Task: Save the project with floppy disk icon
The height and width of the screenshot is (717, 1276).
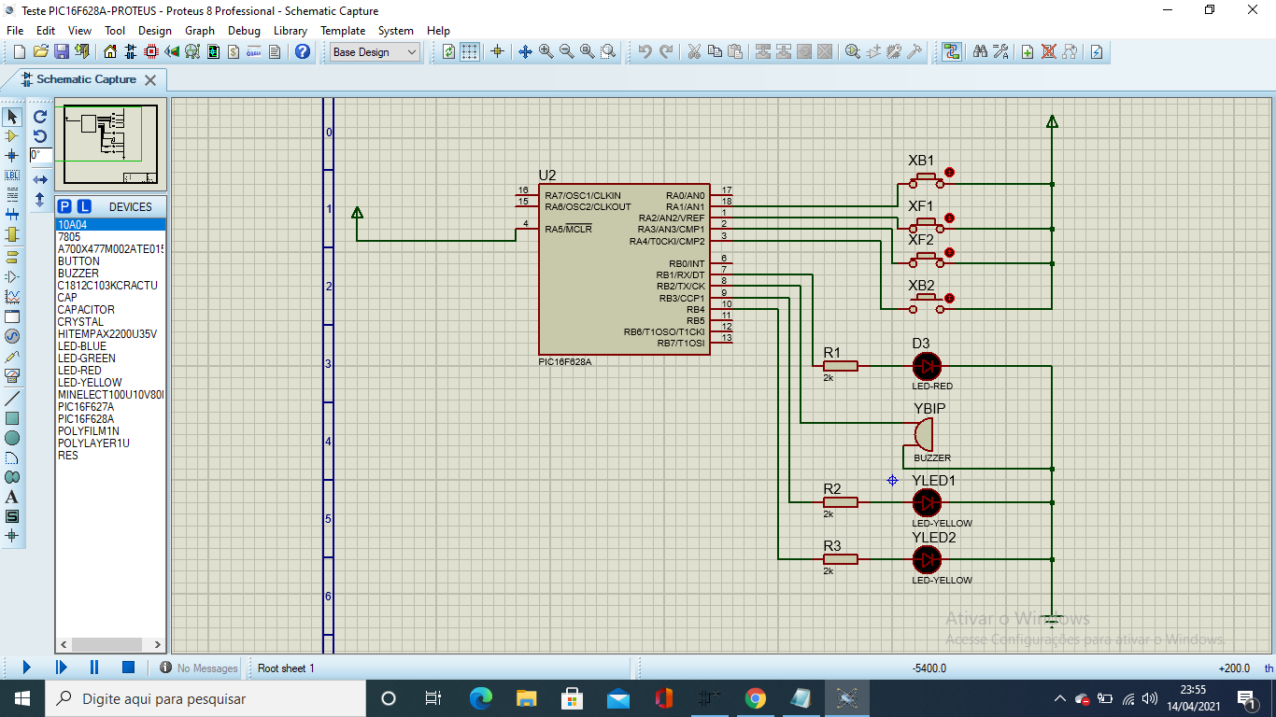Action: [61, 51]
